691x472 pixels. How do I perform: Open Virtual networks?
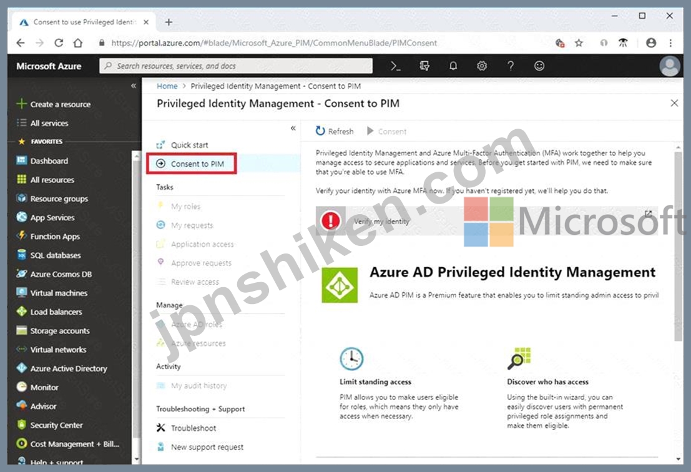52,350
